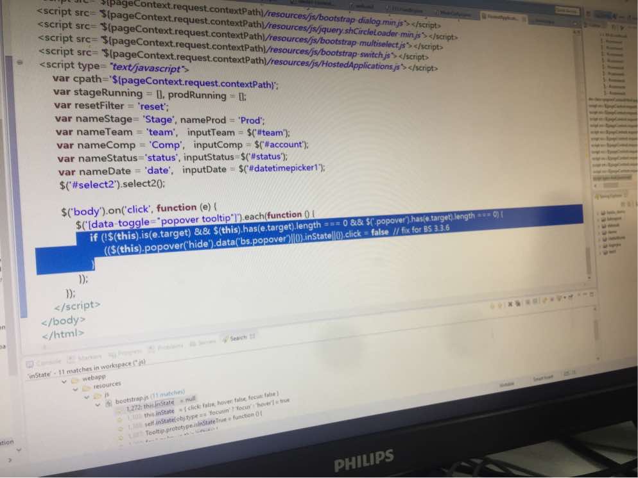Cancel current search icon in Search toolbar

coord(552,299)
